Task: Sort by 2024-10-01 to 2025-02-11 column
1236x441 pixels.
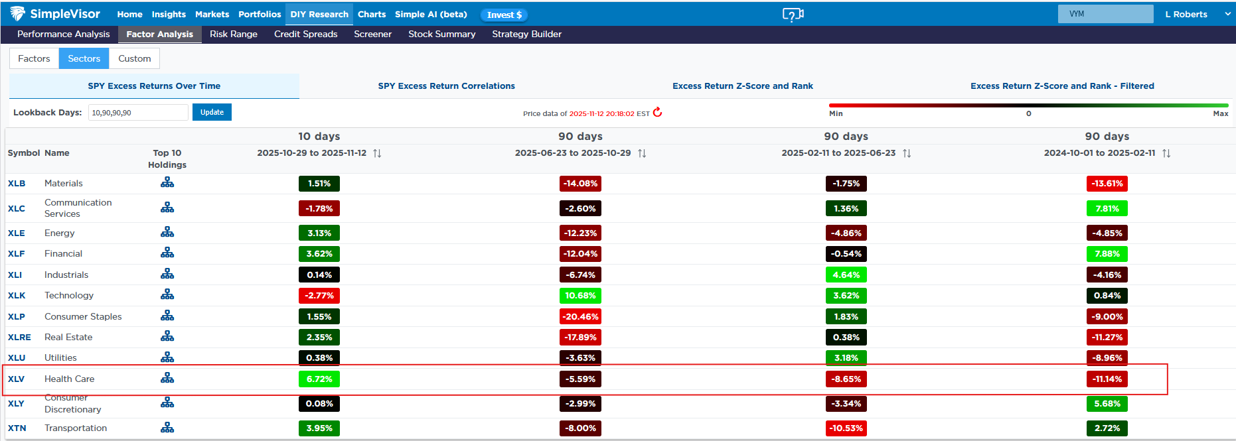Action: (1166, 153)
